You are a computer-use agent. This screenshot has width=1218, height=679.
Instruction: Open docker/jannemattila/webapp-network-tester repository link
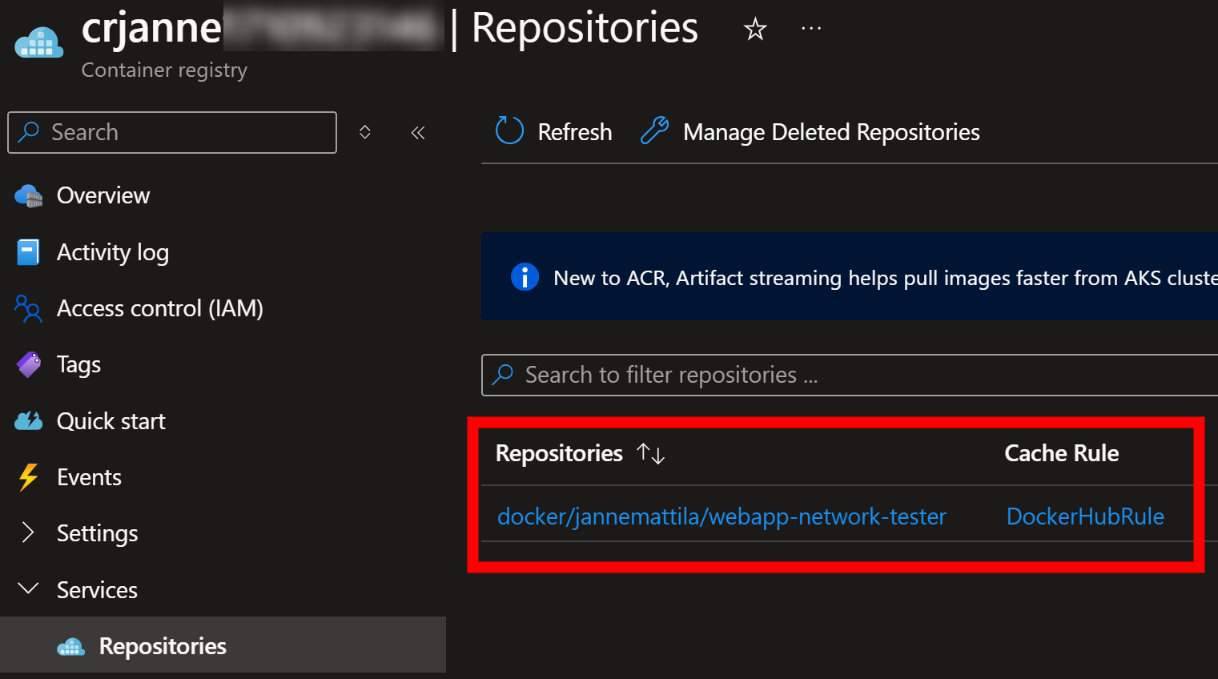(x=722, y=516)
